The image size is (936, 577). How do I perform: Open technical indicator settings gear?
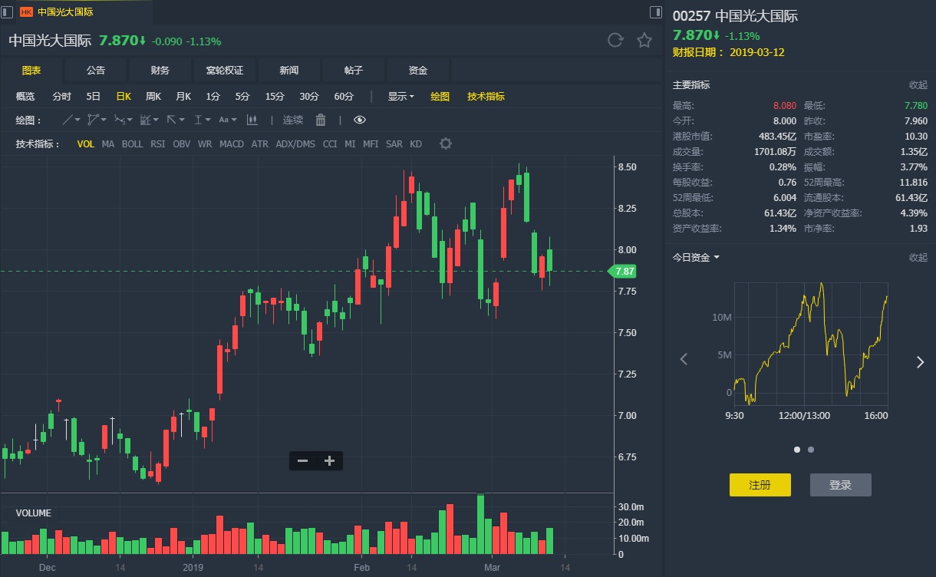[x=445, y=144]
